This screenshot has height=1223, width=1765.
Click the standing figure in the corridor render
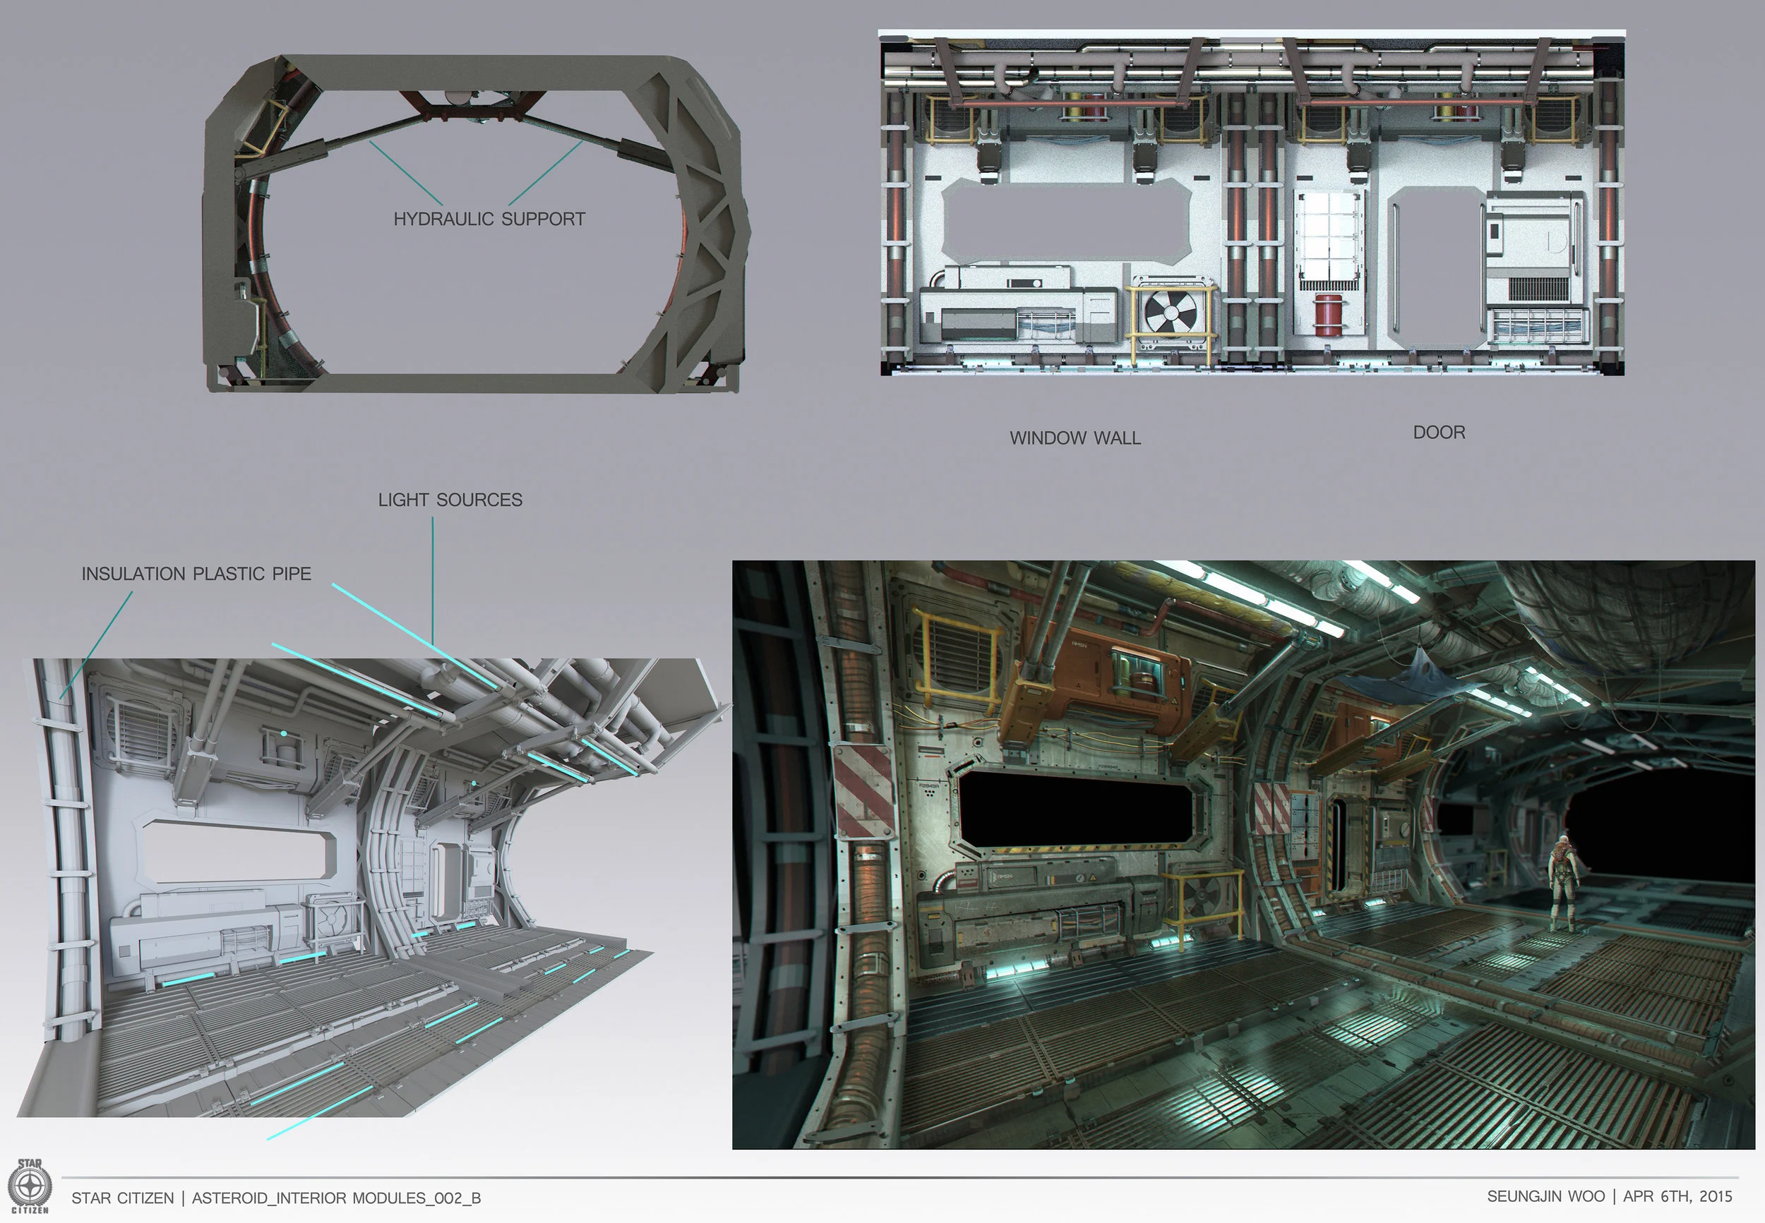[x=1564, y=883]
